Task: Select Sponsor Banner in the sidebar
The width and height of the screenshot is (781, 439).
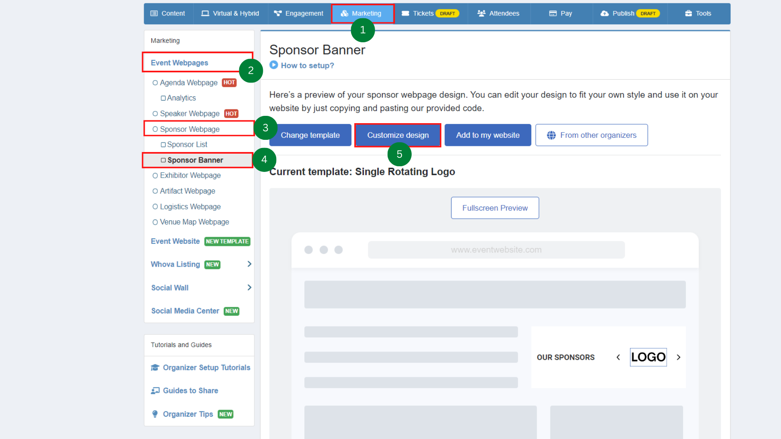Action: click(195, 160)
